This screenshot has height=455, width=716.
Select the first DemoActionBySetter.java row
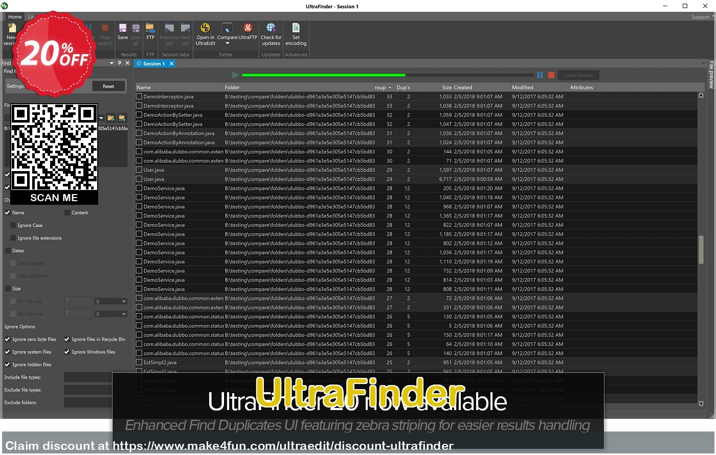coord(416,115)
